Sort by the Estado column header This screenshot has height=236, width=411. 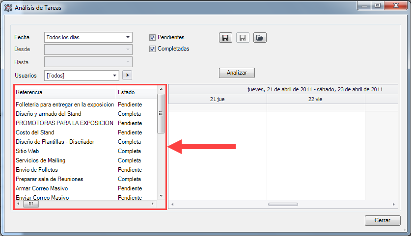(x=137, y=92)
